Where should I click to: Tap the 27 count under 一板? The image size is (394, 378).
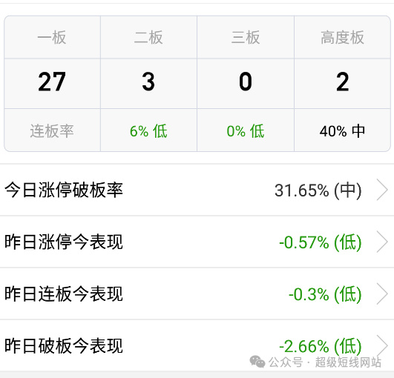point(52,82)
